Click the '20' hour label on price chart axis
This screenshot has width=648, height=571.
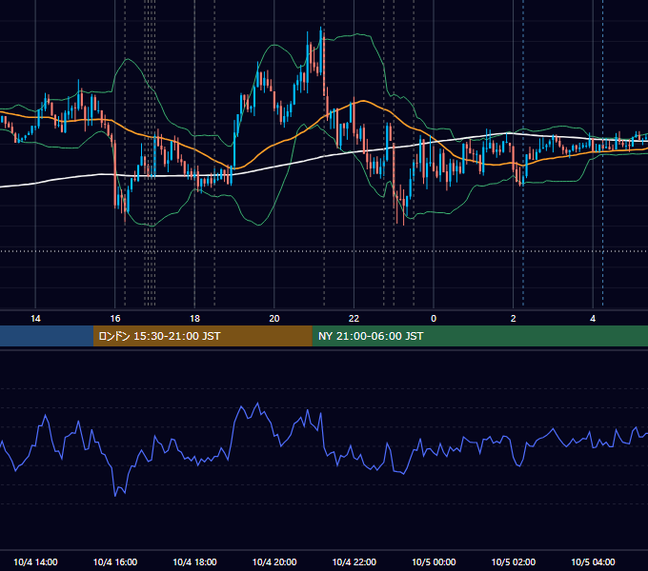point(274,319)
